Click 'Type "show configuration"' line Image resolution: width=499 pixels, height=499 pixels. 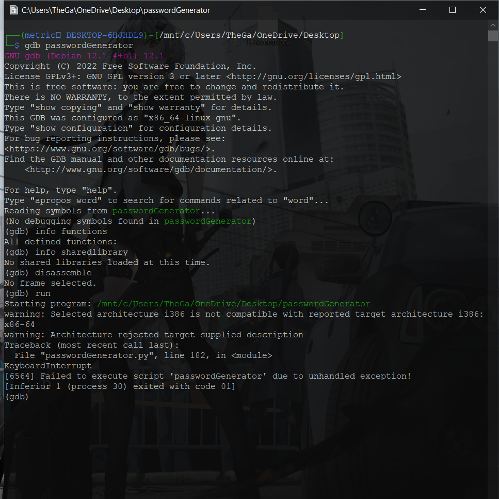(x=138, y=128)
